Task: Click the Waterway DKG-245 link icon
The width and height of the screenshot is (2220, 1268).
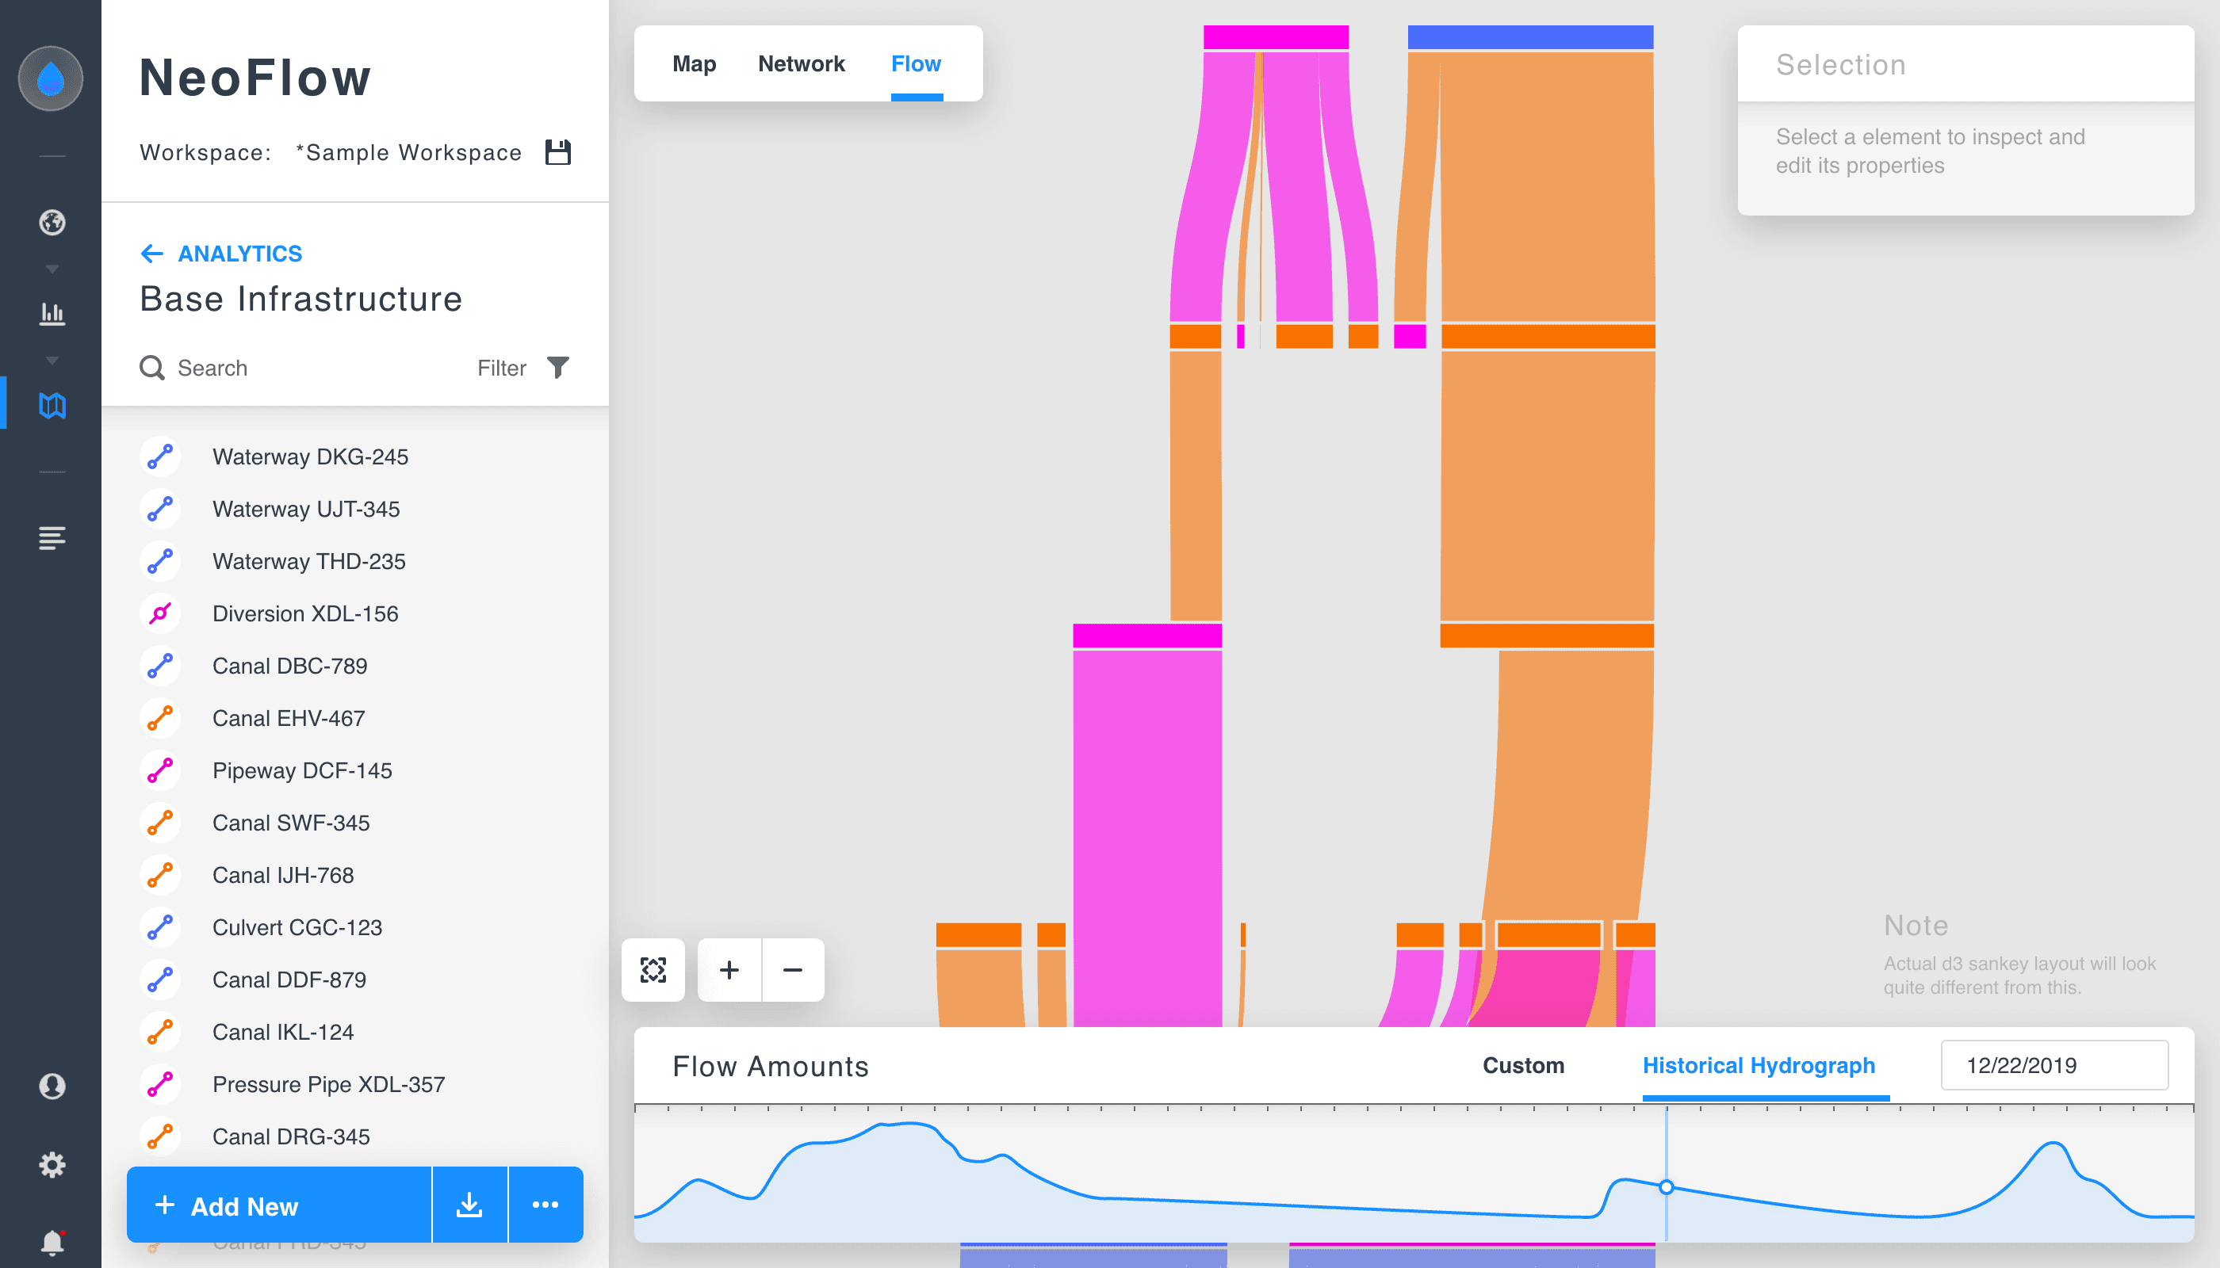Action: [160, 456]
